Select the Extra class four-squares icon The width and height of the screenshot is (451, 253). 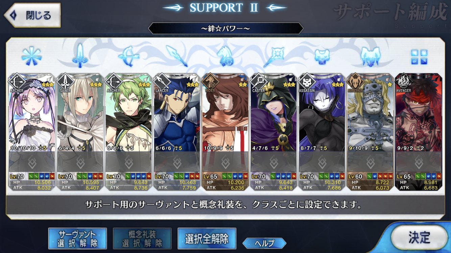tap(419, 56)
